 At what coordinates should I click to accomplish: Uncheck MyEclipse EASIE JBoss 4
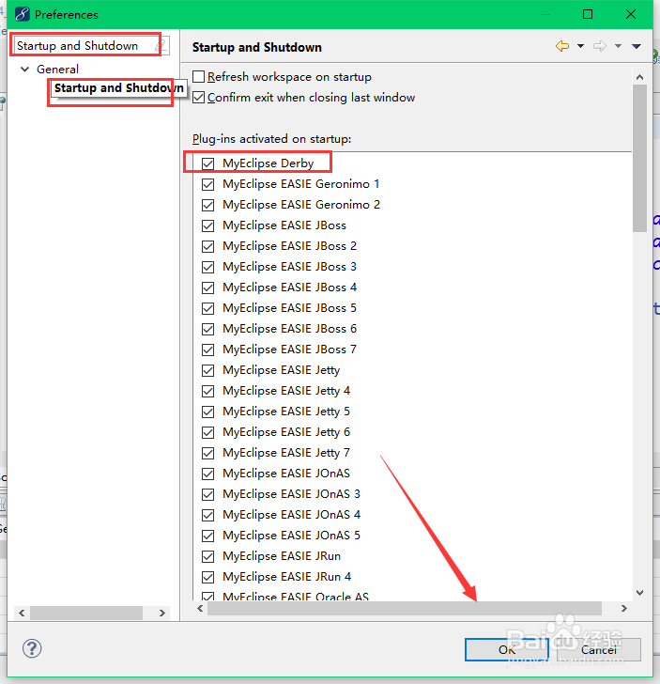[207, 288]
